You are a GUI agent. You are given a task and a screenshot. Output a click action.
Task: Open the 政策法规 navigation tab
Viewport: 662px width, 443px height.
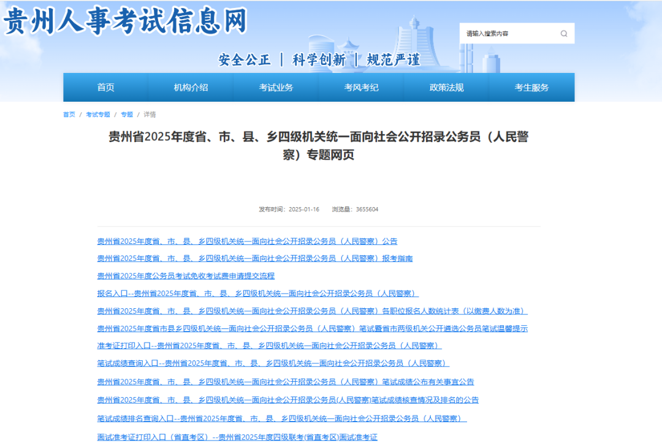click(x=447, y=88)
